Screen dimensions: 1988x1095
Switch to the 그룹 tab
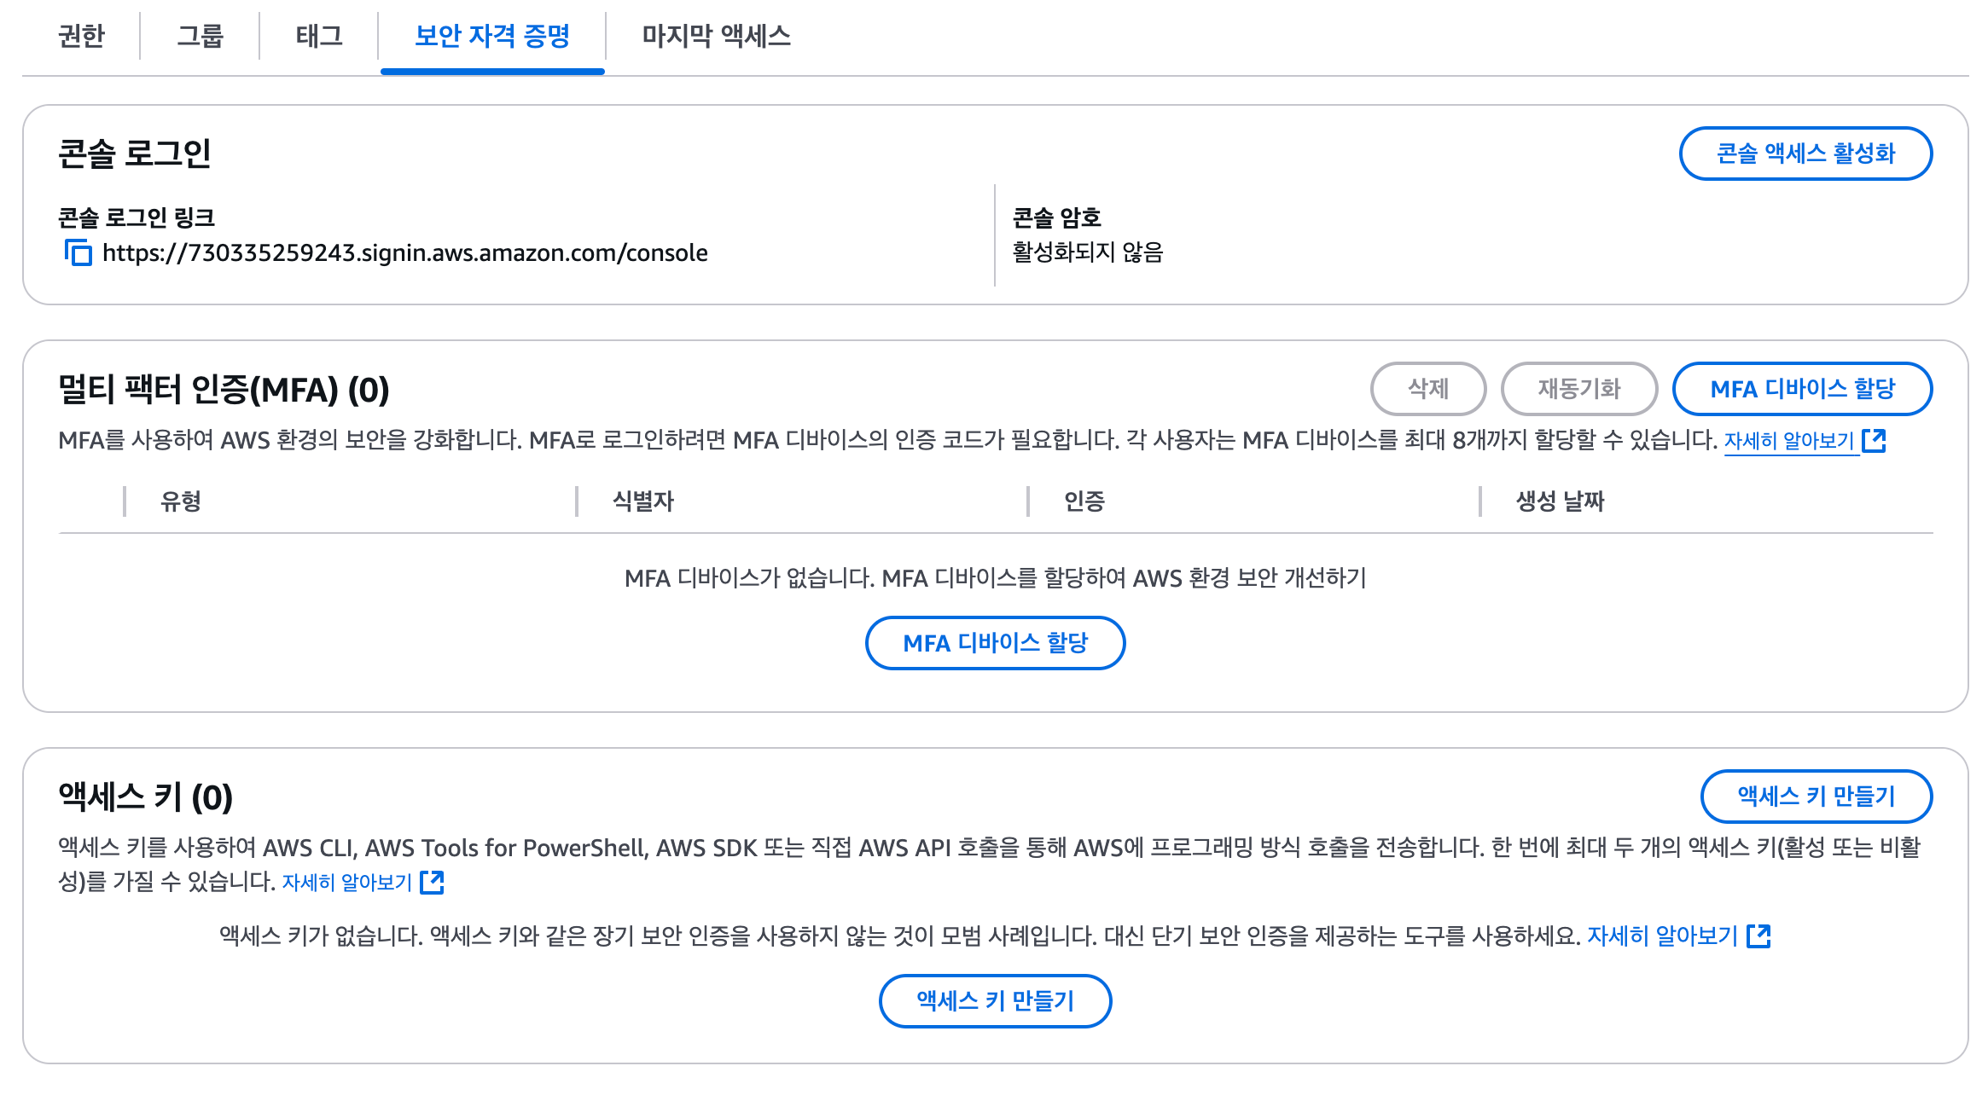(x=200, y=36)
